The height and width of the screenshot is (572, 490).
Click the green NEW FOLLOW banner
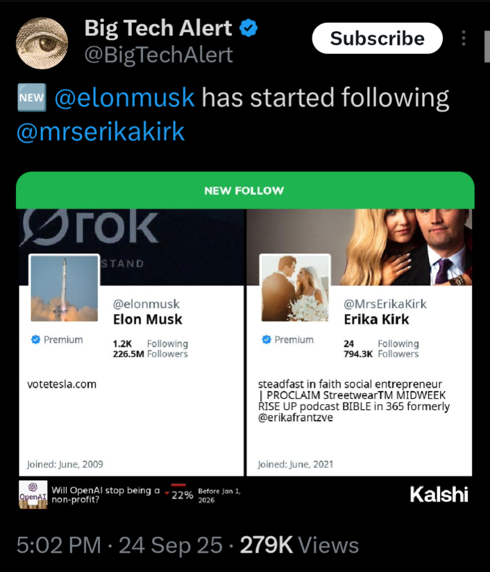coord(245,190)
